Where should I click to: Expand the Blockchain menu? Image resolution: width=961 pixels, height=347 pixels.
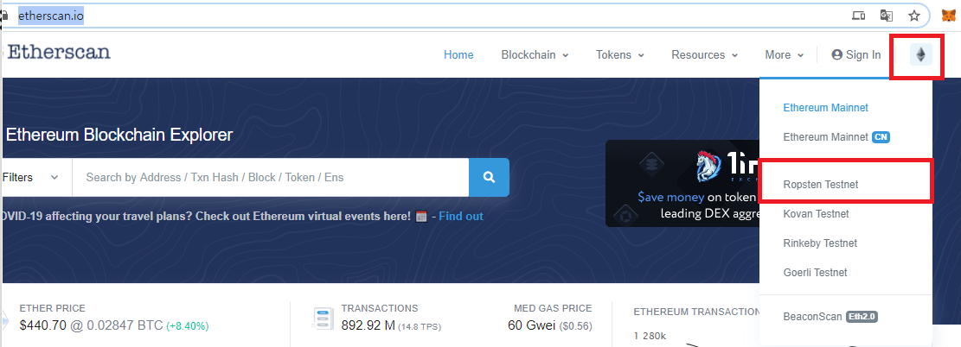535,55
